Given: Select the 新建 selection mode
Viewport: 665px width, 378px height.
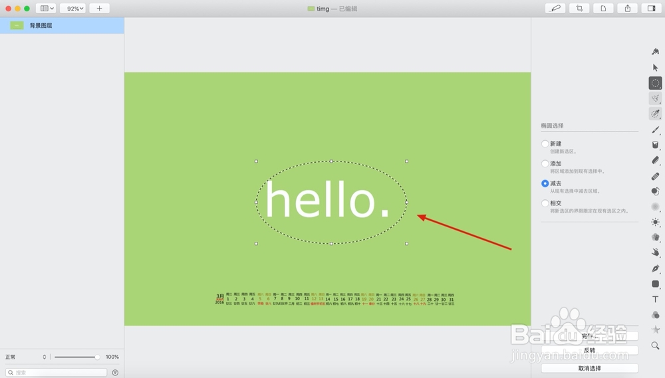Looking at the screenshot, I should [x=545, y=143].
